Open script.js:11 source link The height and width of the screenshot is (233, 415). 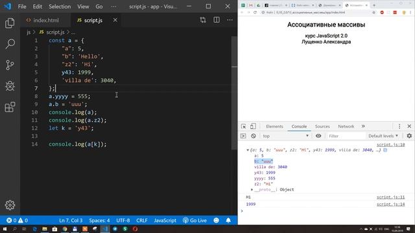390,197
